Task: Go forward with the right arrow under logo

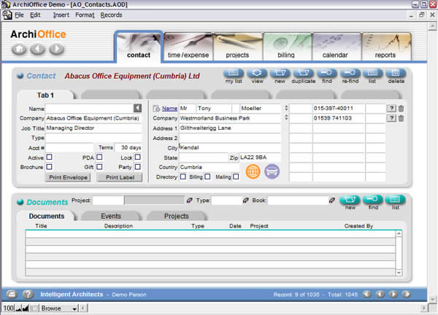Action: tap(57, 50)
